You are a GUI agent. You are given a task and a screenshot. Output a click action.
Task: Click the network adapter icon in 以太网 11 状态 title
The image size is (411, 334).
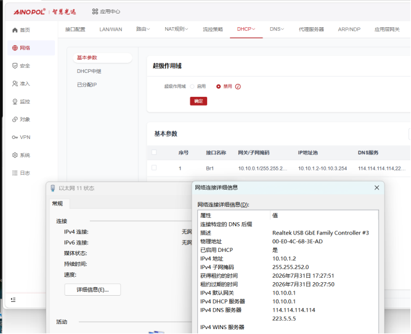click(53, 188)
